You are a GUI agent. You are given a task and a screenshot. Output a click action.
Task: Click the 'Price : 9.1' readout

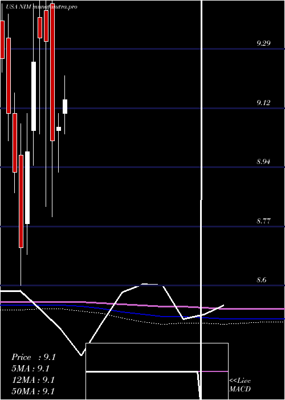pyautogui.click(x=33, y=357)
